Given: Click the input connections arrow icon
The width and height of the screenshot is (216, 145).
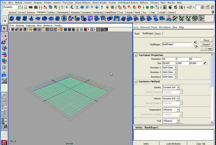Looking at the screenshot, I should point(195,42).
